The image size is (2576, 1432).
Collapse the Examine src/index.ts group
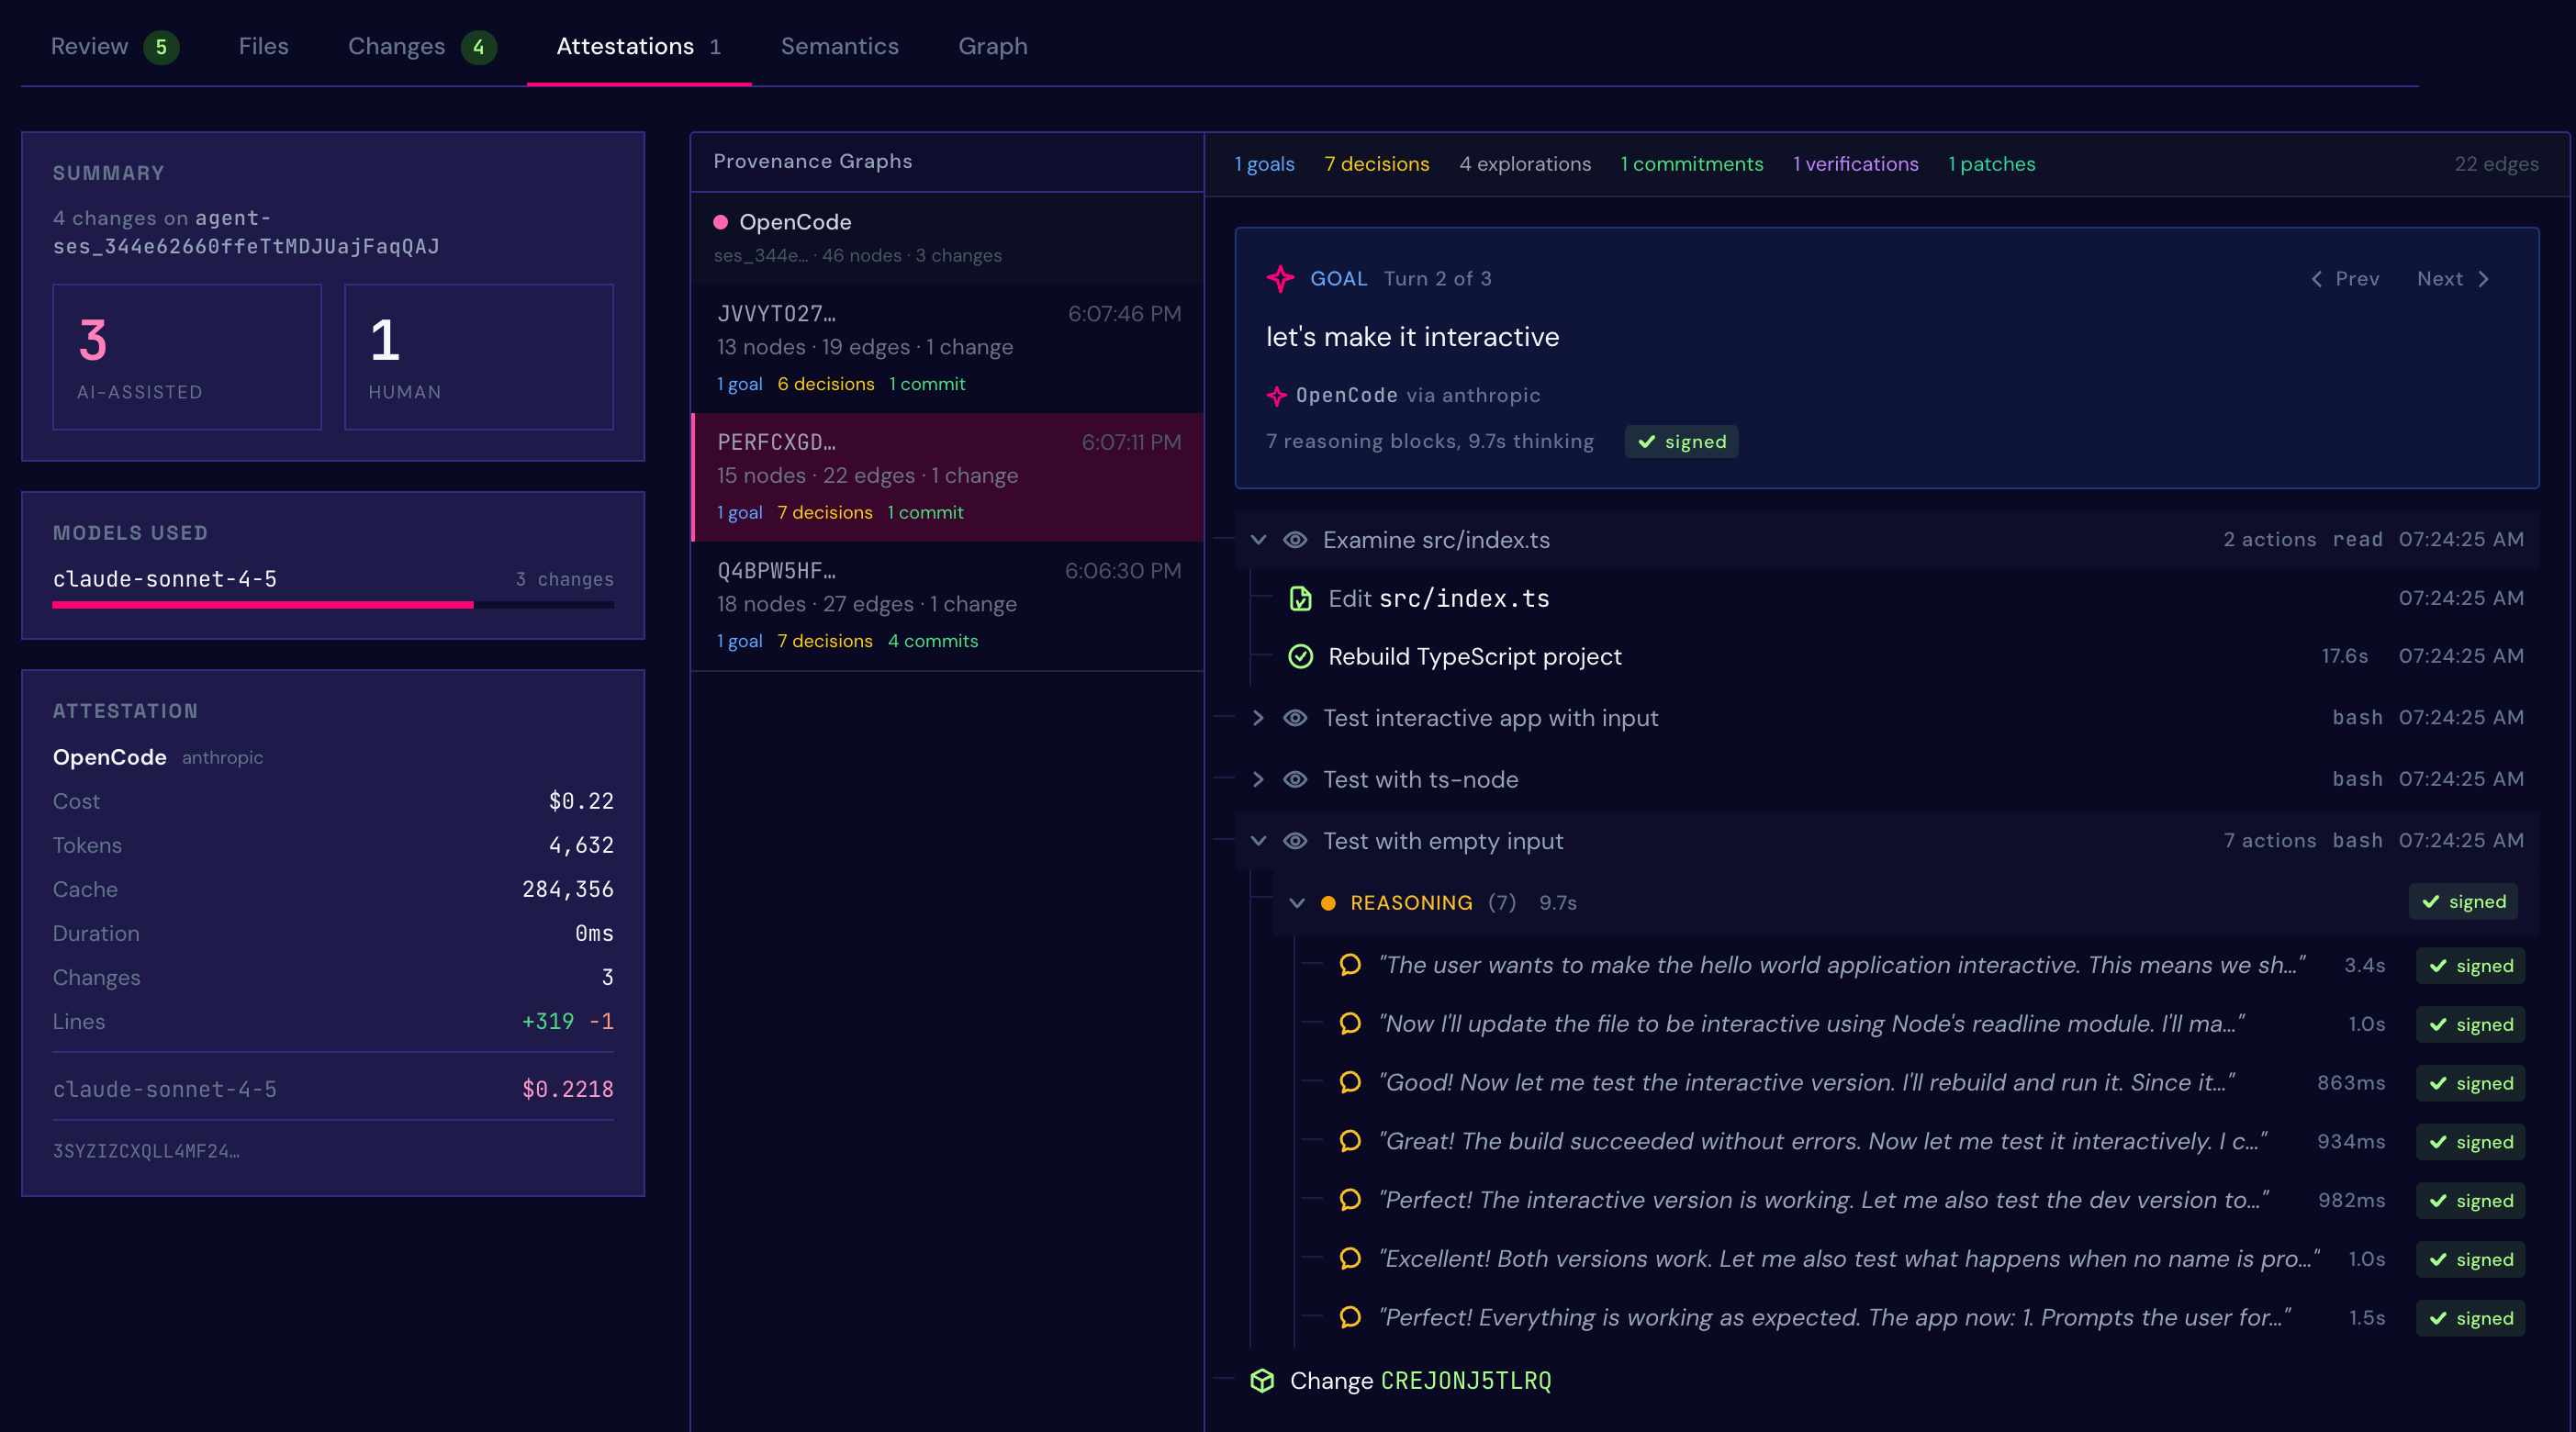coord(1259,540)
